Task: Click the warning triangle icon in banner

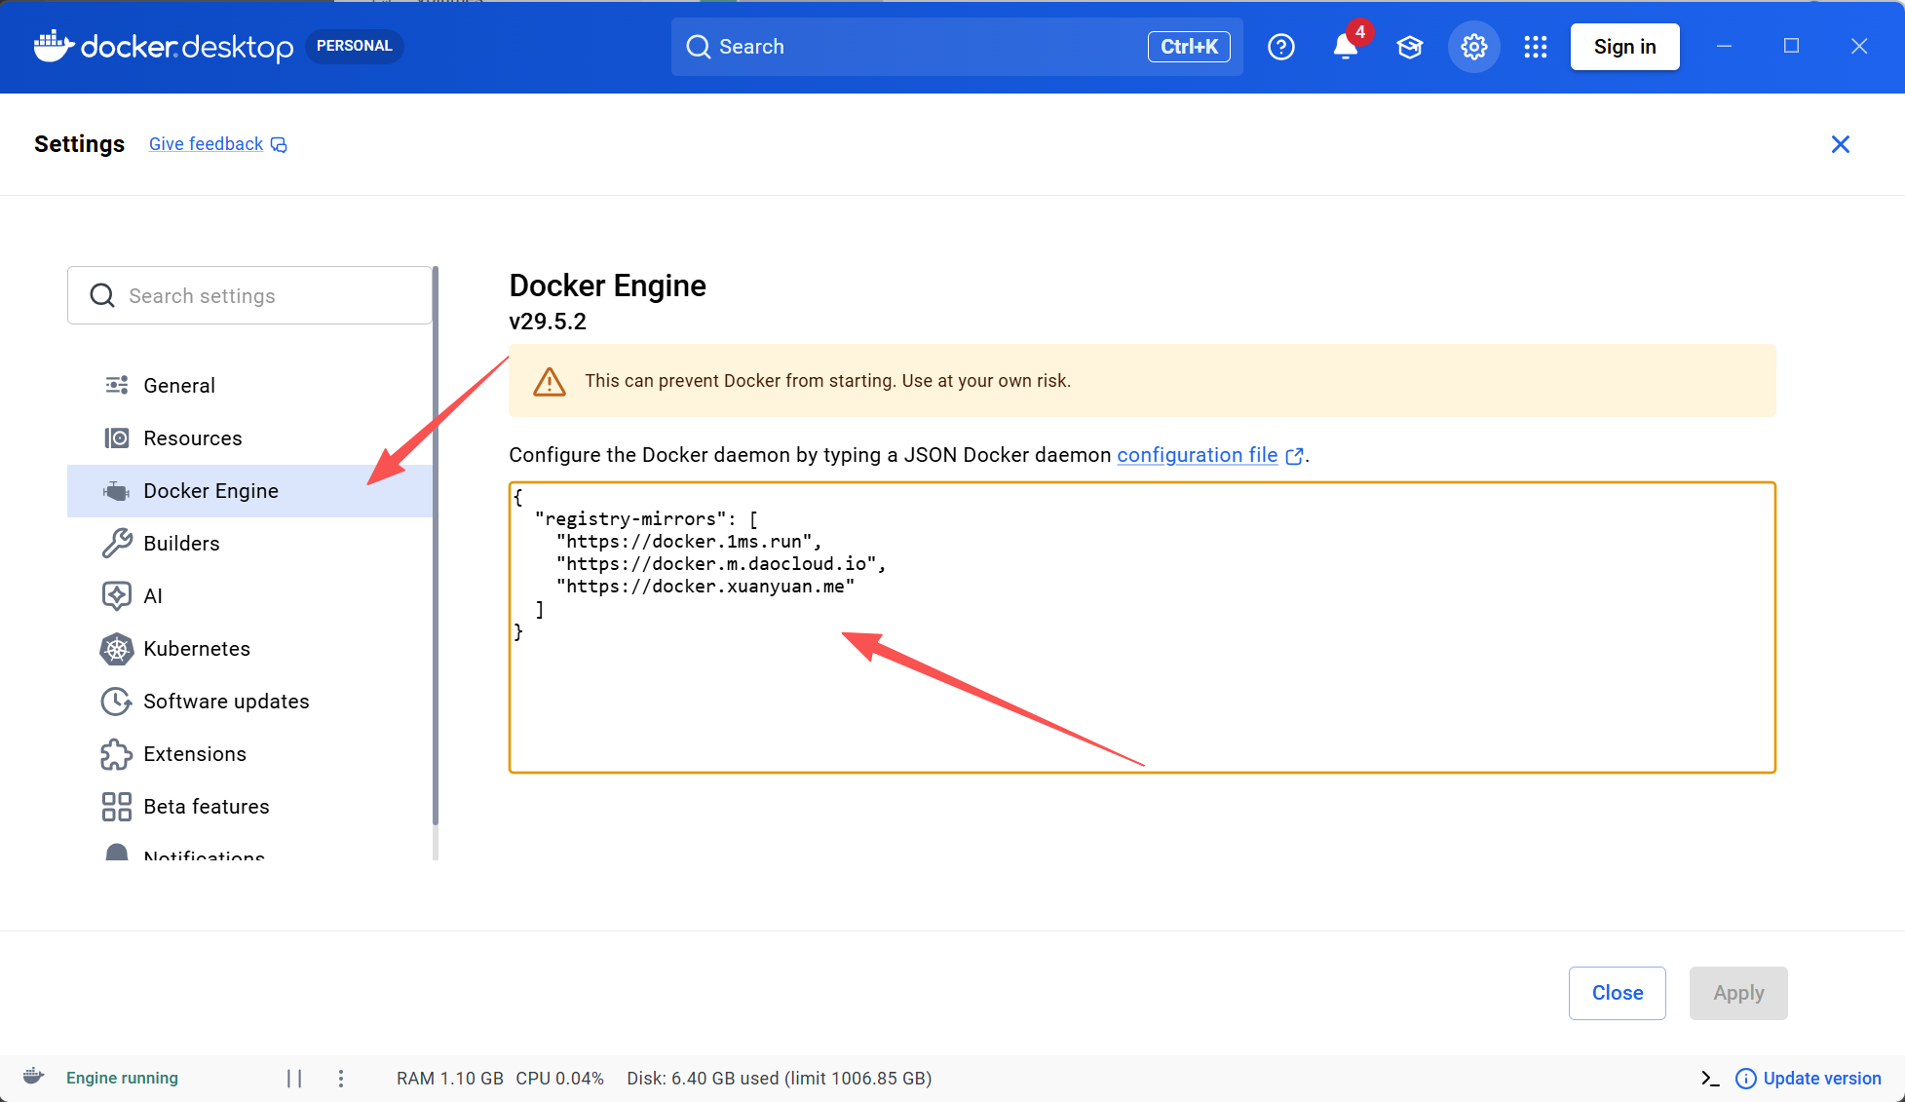Action: [550, 382]
